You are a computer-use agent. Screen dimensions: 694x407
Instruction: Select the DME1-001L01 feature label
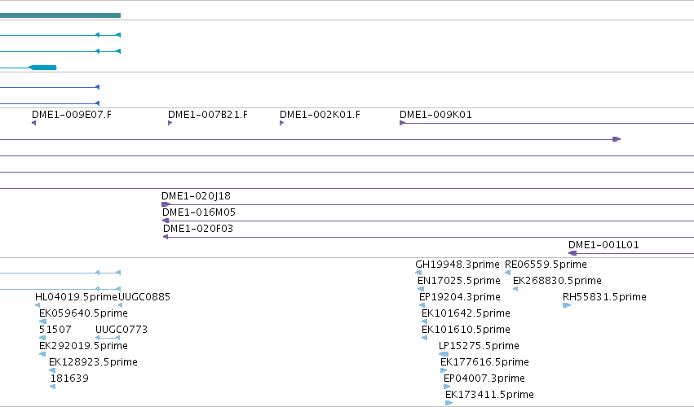click(603, 245)
